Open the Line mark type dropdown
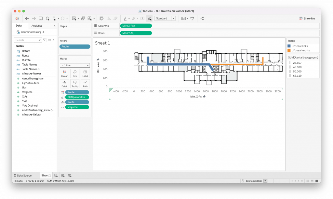Screen dimensions: 333x199 point(75,65)
